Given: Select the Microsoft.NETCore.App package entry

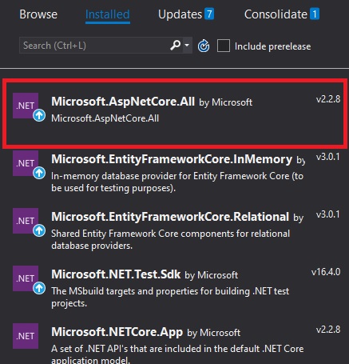Looking at the screenshot, I should point(174,342).
